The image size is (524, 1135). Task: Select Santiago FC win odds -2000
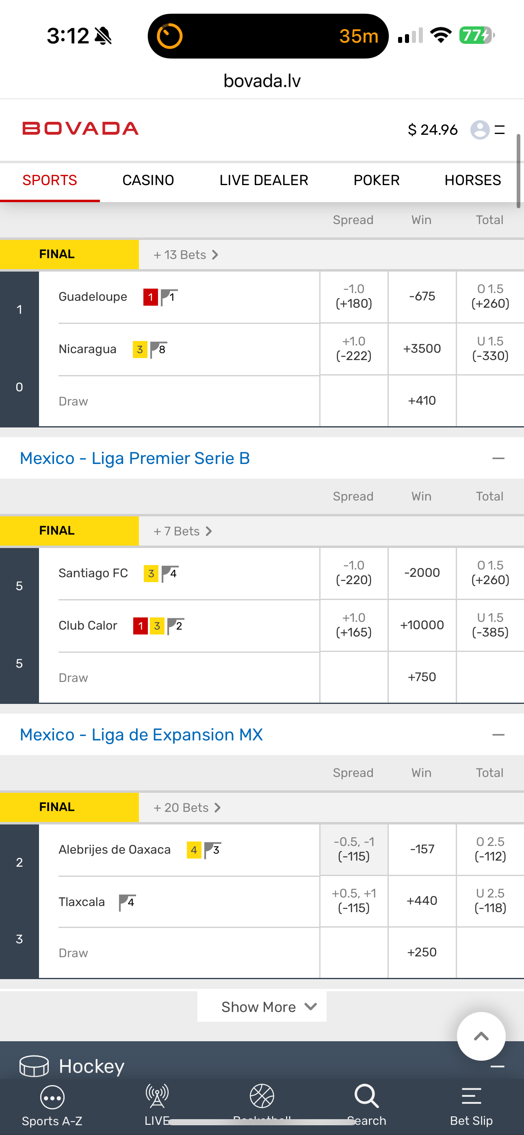tap(422, 573)
